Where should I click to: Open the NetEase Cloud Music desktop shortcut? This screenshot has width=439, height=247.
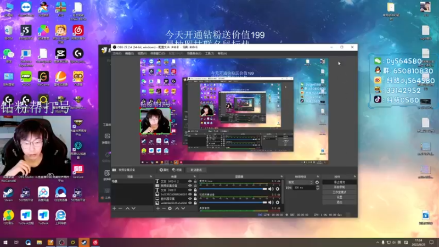pyautogui.click(x=78, y=32)
